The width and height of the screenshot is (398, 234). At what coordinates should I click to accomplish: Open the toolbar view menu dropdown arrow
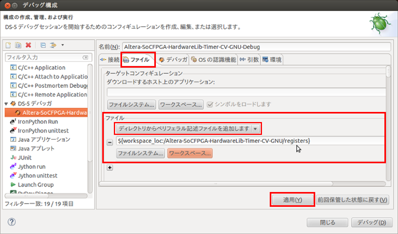click(x=62, y=45)
